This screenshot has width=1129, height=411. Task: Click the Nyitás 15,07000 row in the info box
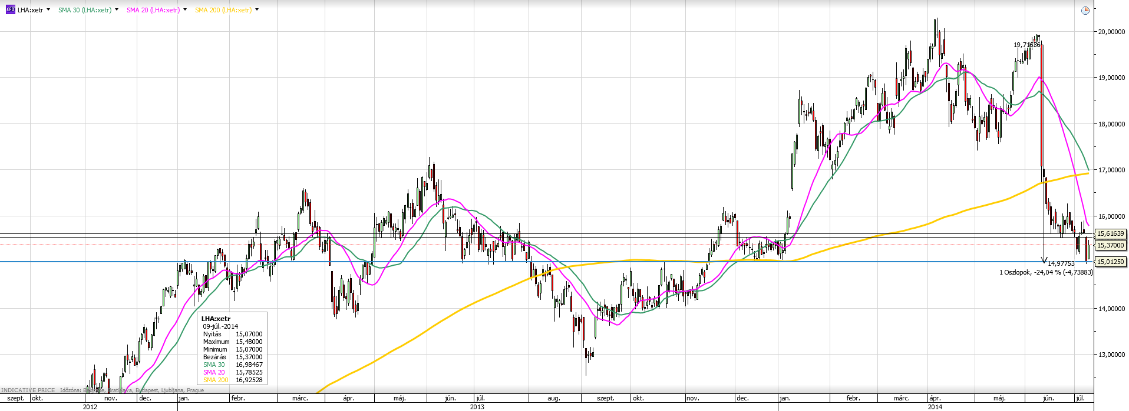tap(233, 334)
